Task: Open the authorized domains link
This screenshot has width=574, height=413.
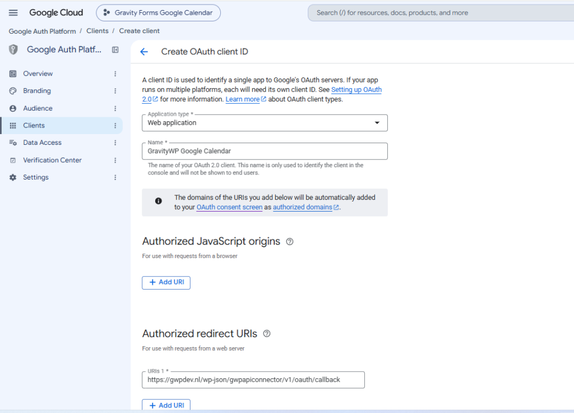Action: click(x=302, y=207)
